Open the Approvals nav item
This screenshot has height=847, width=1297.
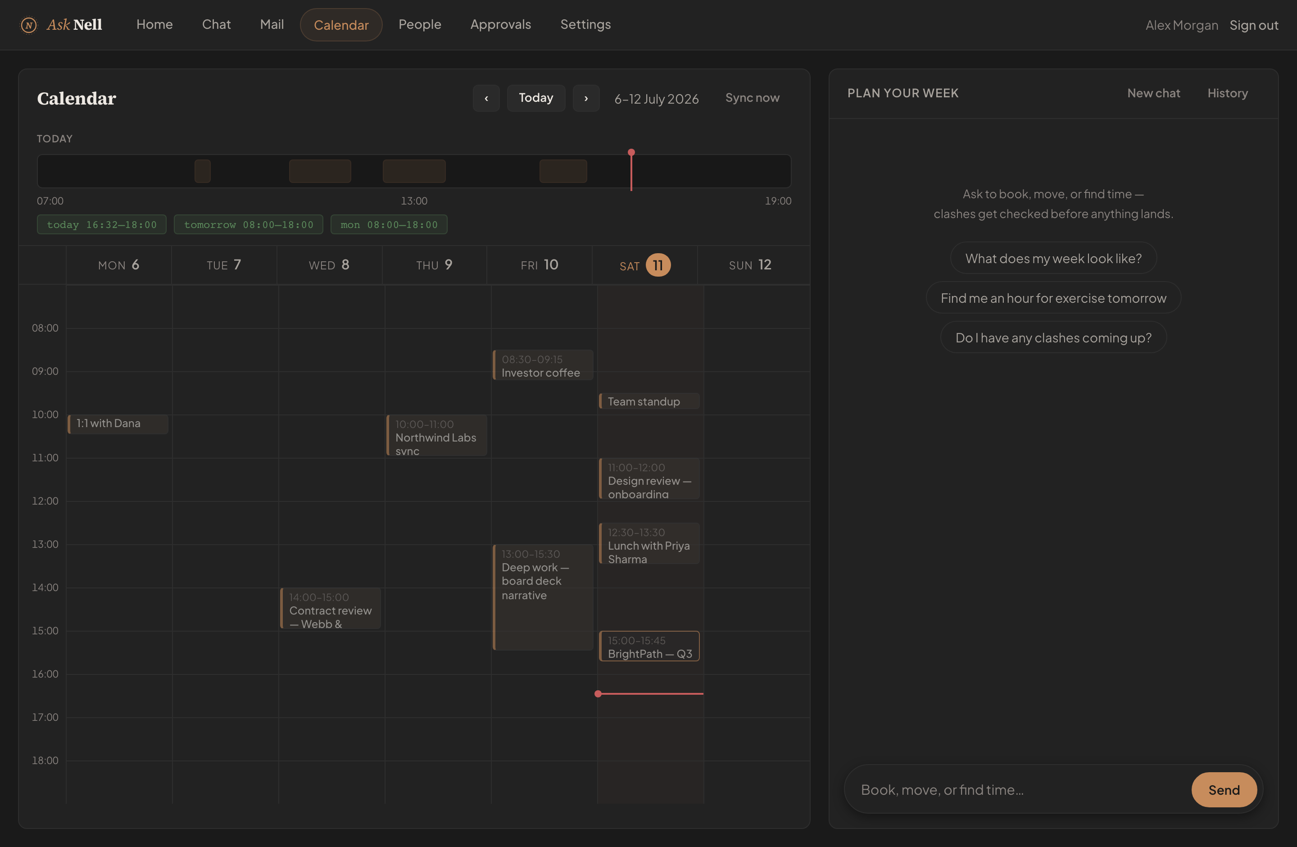click(501, 24)
